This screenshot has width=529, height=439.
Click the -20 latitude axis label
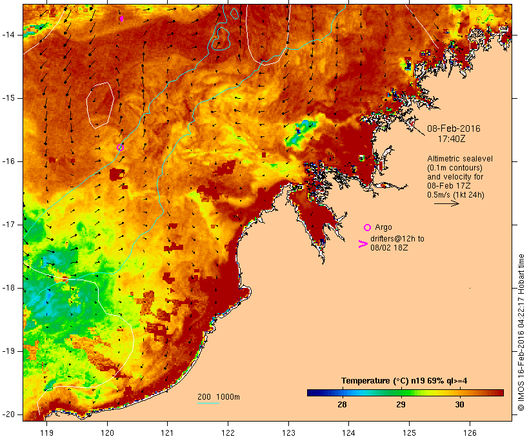[x=8, y=414]
